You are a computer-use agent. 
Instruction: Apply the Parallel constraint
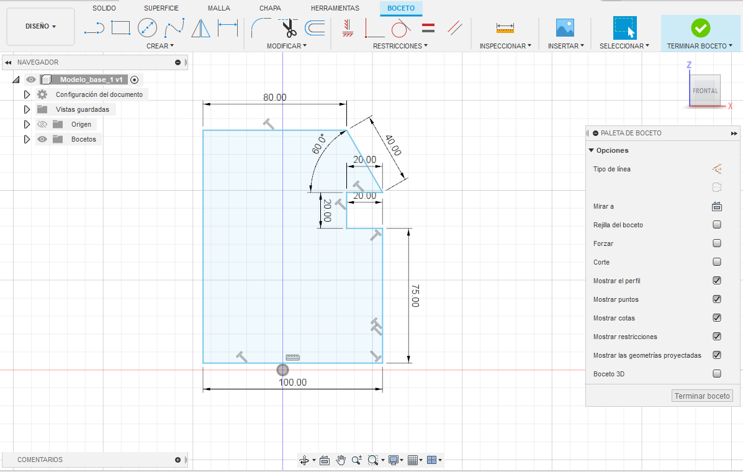tap(455, 28)
